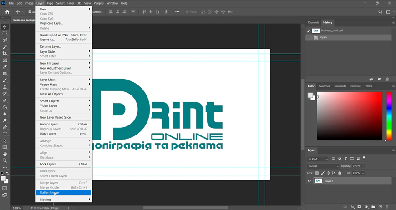
Task: Add a layer mask from Layers panel
Action: click(360, 207)
